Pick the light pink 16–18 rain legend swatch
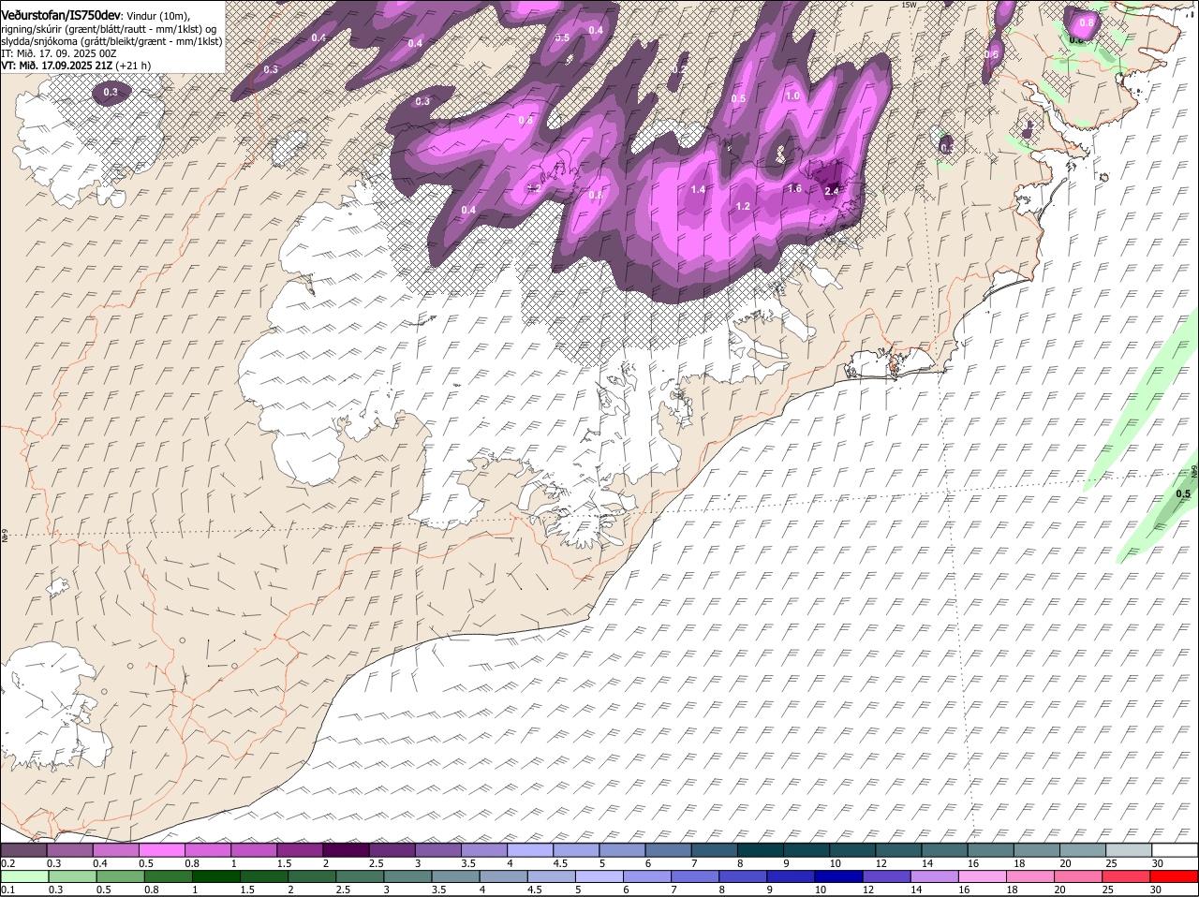 pyautogui.click(x=984, y=877)
